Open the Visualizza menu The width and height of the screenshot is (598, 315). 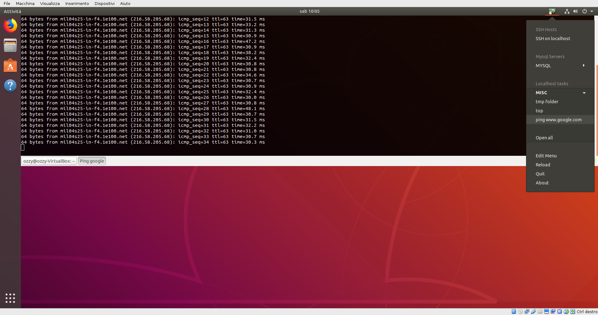click(x=50, y=3)
